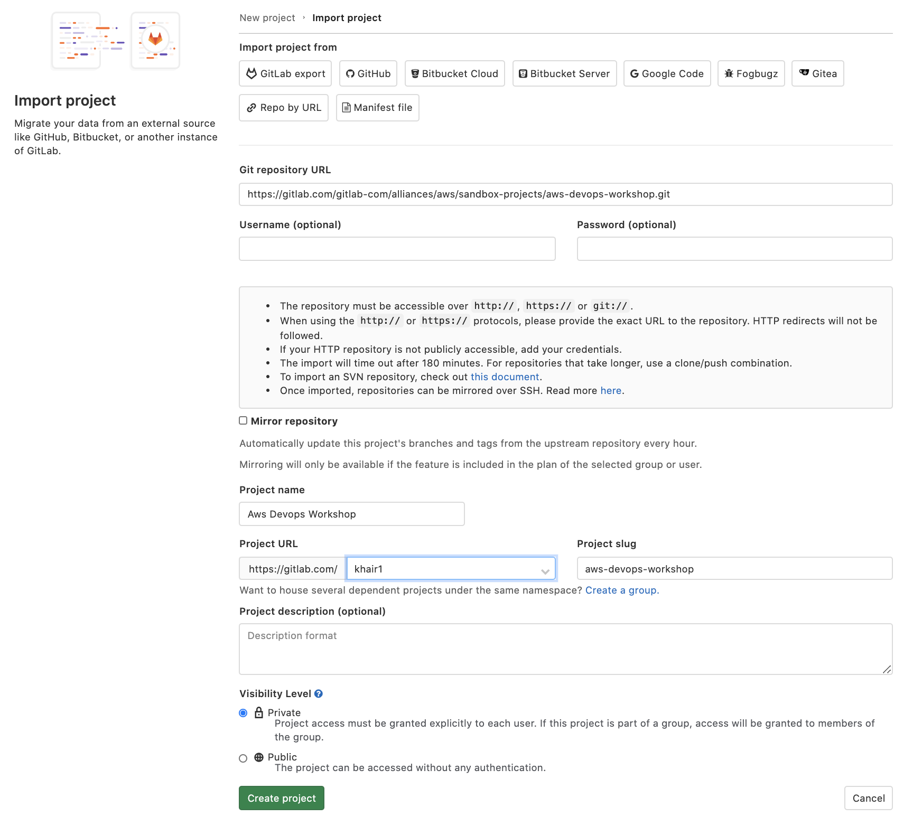
Task: Open the khair1 namespace dropdown
Action: click(451, 569)
